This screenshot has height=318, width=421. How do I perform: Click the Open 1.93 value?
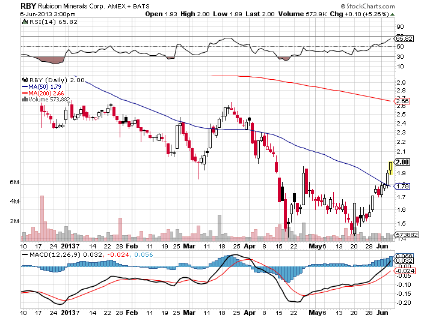161,14
